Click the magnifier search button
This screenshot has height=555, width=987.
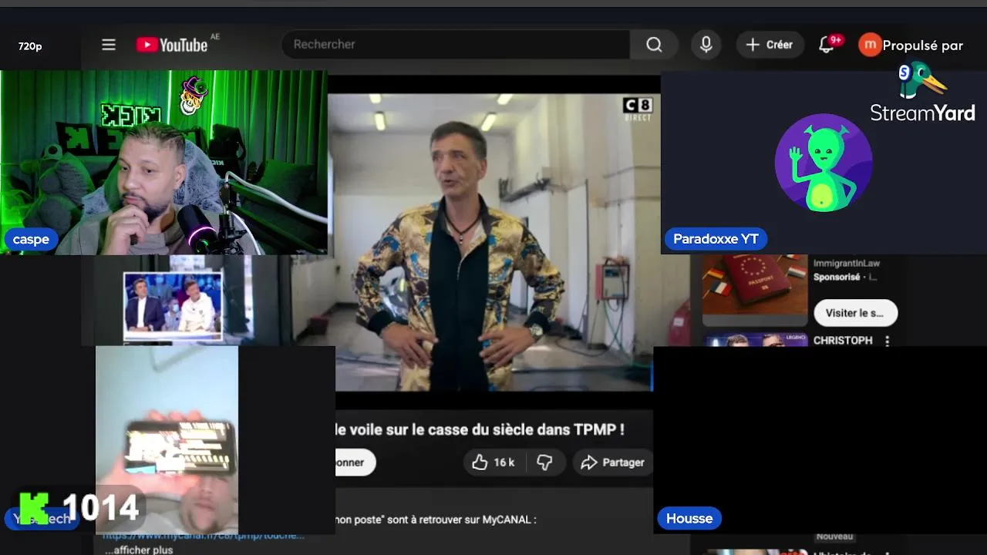click(x=654, y=45)
